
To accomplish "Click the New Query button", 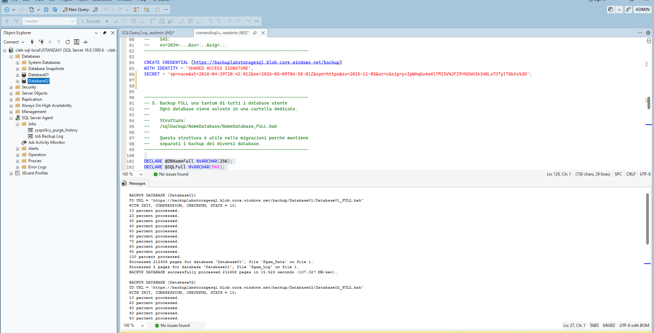I will click(x=76, y=10).
